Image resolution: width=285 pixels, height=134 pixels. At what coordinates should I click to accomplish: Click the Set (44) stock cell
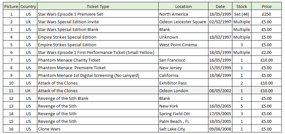pyautogui.click(x=242, y=14)
